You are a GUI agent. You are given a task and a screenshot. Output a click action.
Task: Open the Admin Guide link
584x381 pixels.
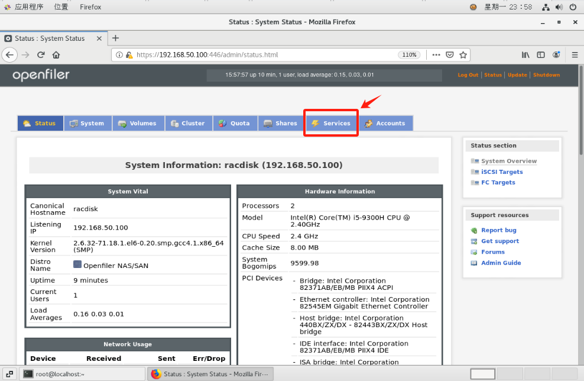coord(501,263)
